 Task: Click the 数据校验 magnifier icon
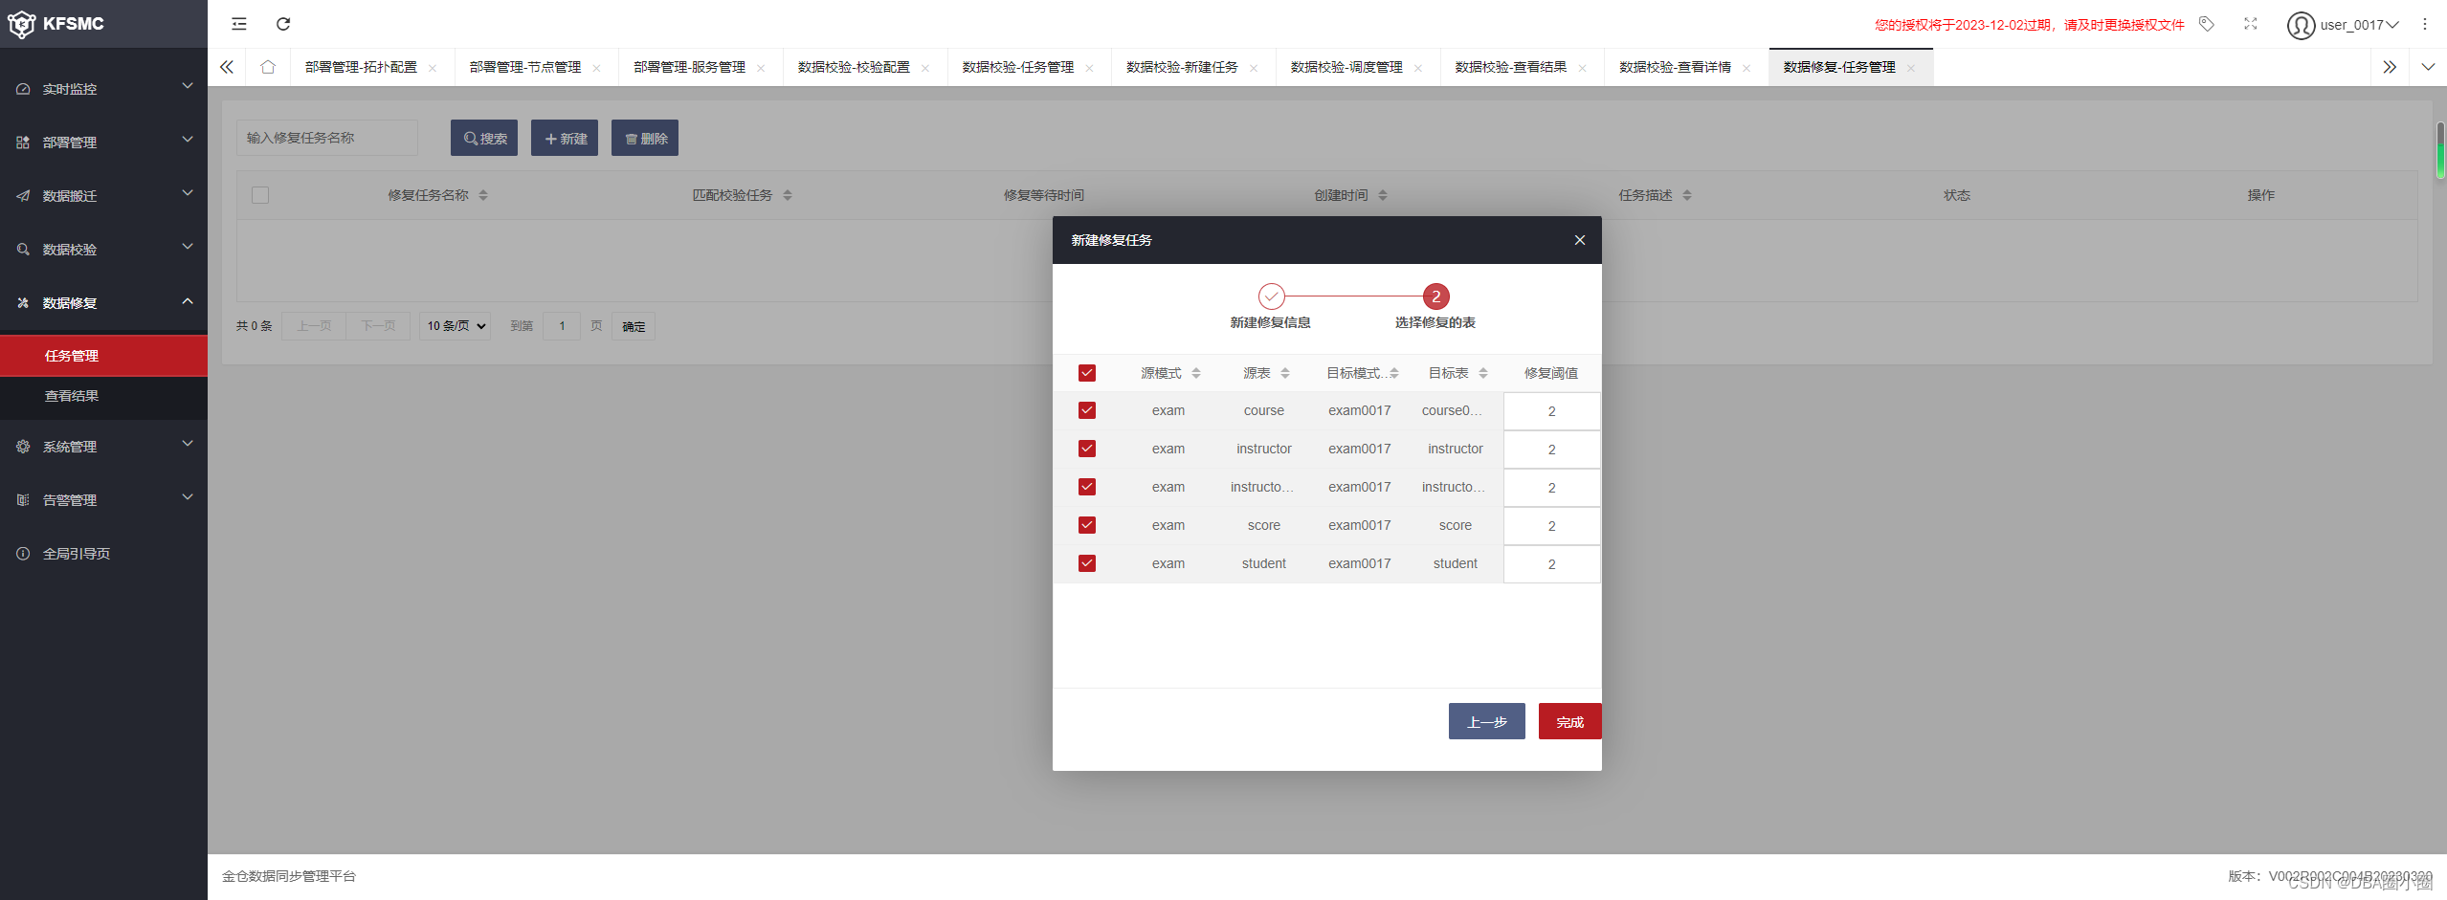pyautogui.click(x=23, y=250)
